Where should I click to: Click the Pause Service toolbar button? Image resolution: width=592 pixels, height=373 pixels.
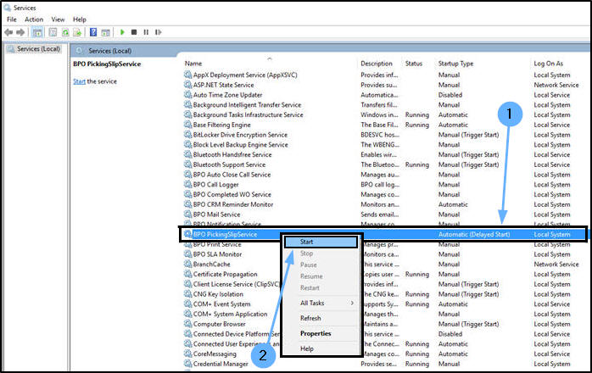(146, 32)
